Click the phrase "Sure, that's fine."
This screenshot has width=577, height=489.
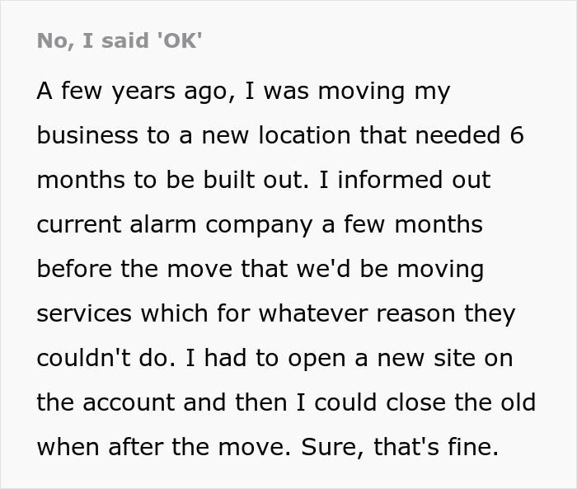pos(400,447)
